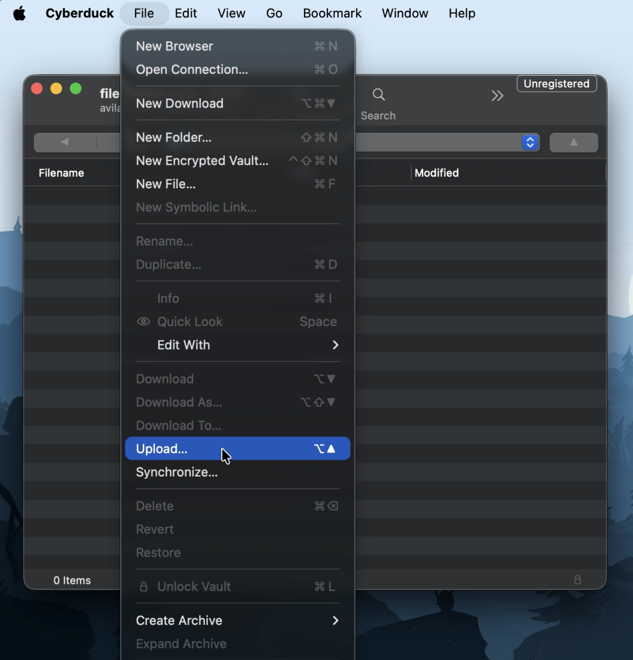Go to parent folder with up arrow
633x660 pixels.
574,143
